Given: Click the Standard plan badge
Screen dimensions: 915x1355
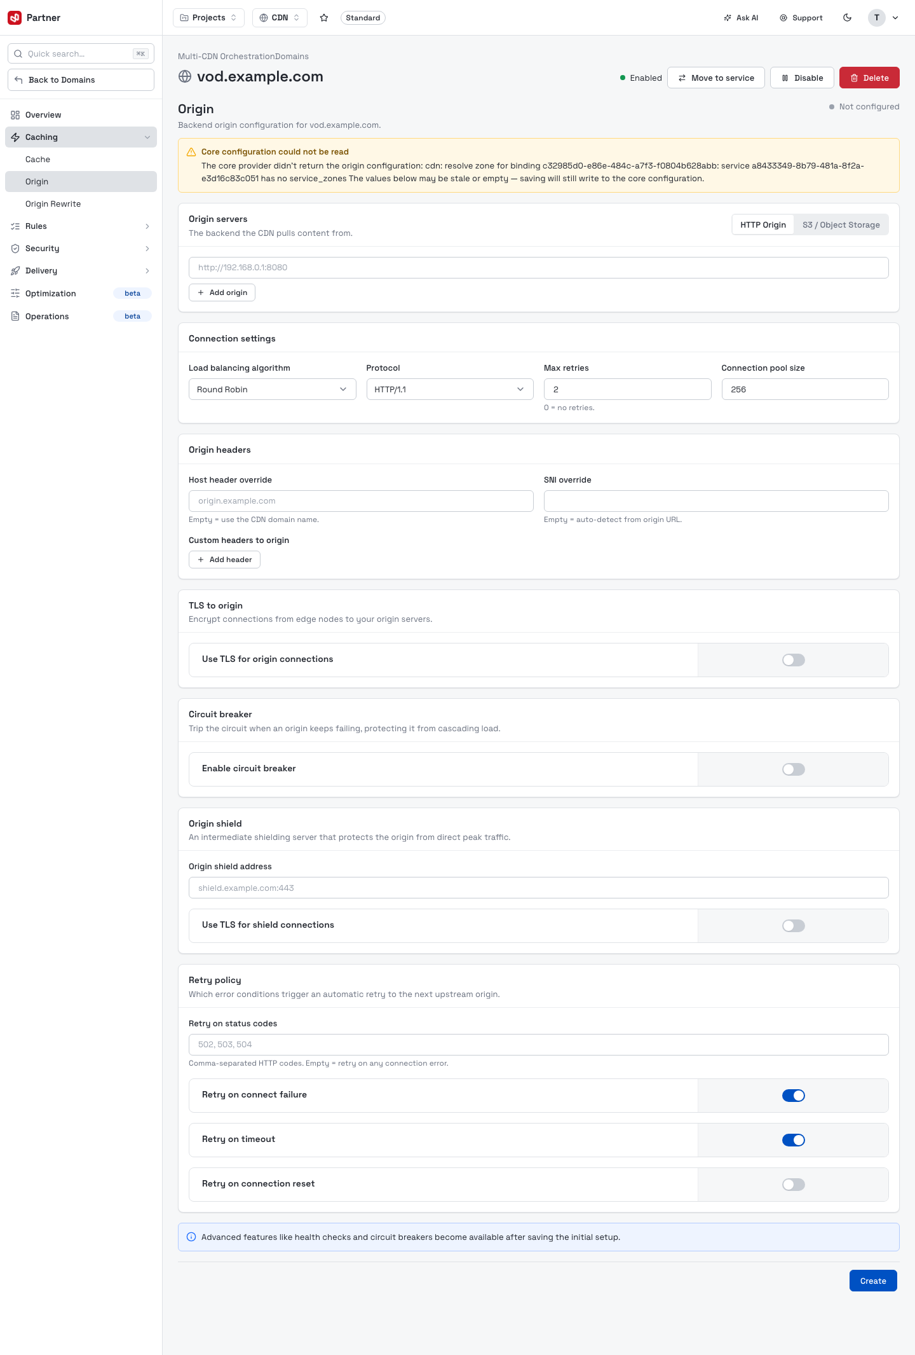Looking at the screenshot, I should (363, 18).
